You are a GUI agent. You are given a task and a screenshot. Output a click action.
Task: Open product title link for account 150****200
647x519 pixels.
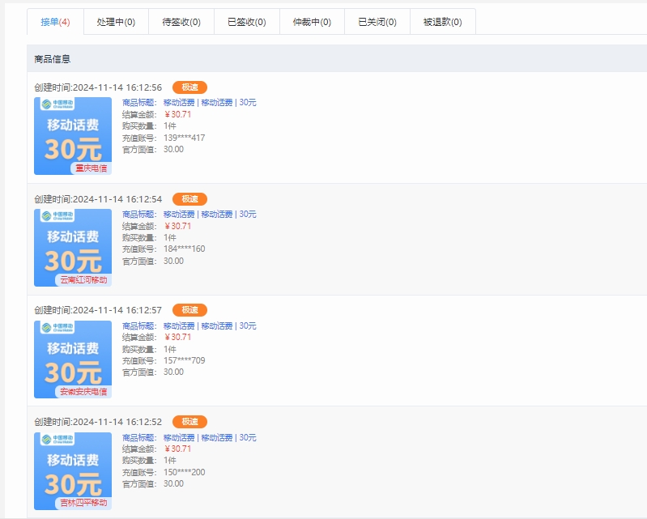point(210,438)
